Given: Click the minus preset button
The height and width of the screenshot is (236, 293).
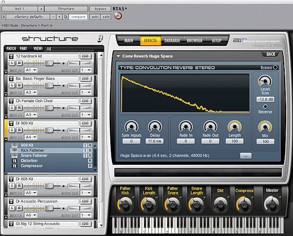Looking at the screenshot, I should tap(53, 17).
